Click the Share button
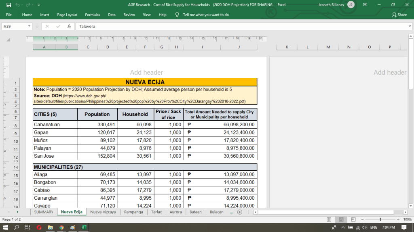 point(399,15)
